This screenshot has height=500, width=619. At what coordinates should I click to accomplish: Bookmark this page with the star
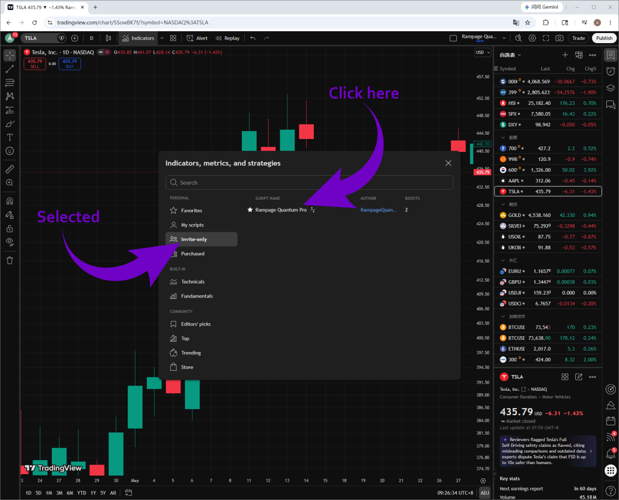(528, 23)
